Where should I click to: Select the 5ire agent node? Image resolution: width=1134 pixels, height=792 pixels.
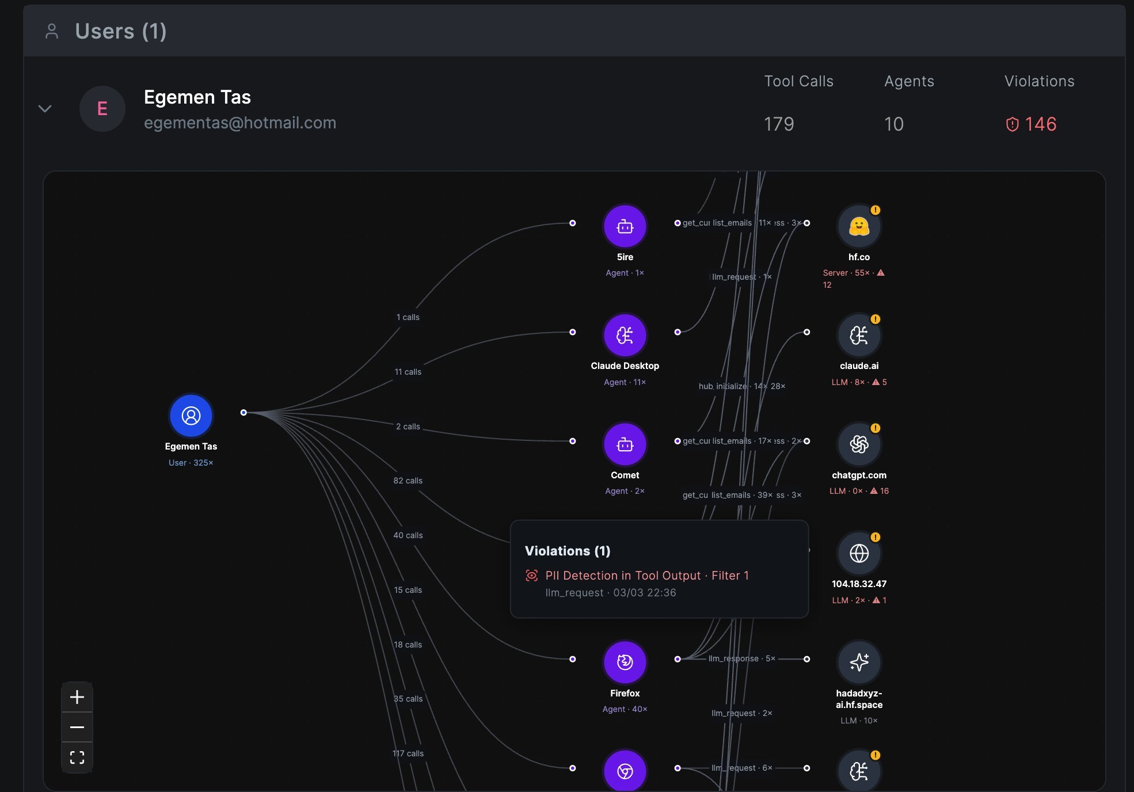point(625,227)
